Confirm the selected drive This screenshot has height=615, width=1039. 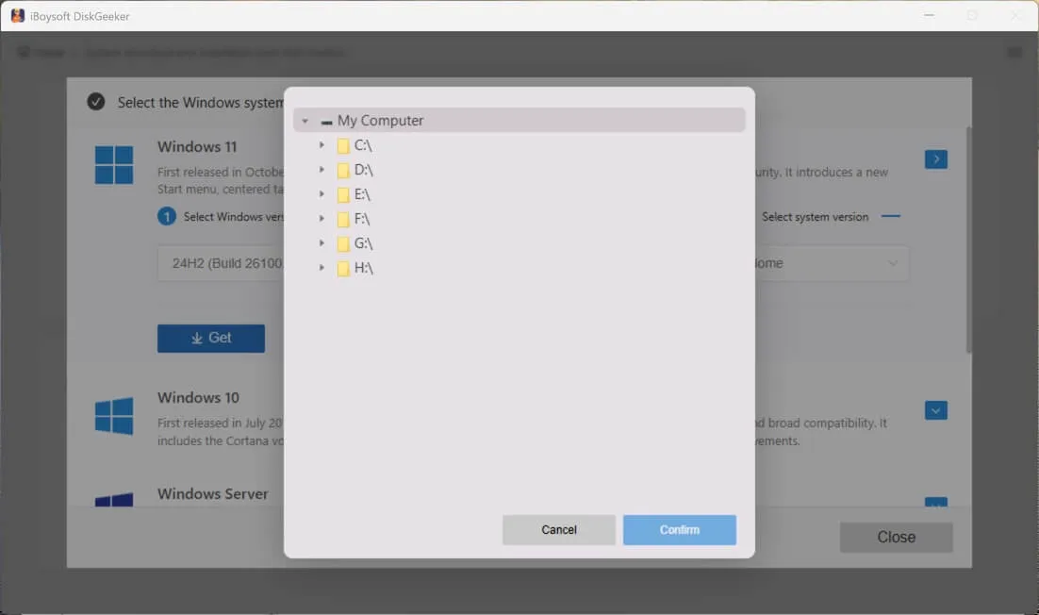[679, 529]
